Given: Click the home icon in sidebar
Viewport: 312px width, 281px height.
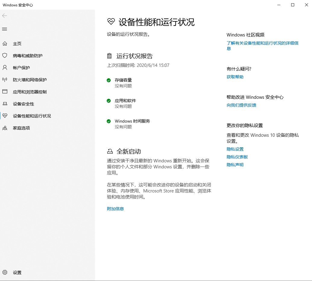Looking at the screenshot, I should pos(5,44).
